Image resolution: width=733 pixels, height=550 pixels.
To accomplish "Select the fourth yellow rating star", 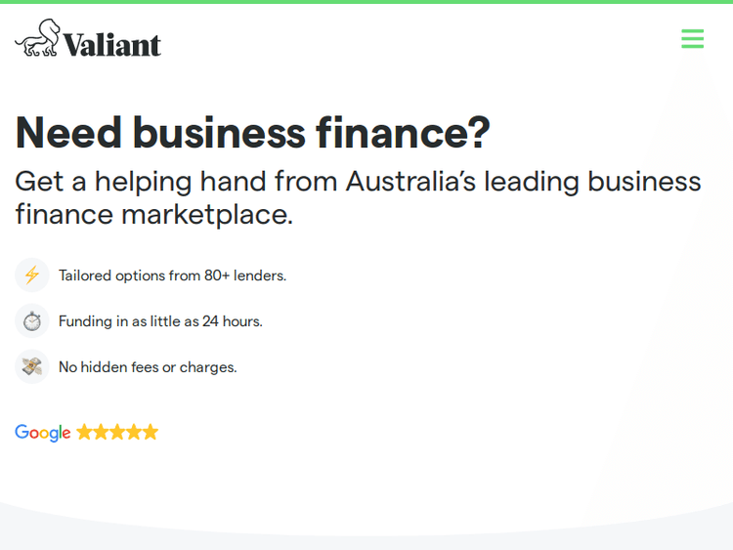I will point(134,432).
